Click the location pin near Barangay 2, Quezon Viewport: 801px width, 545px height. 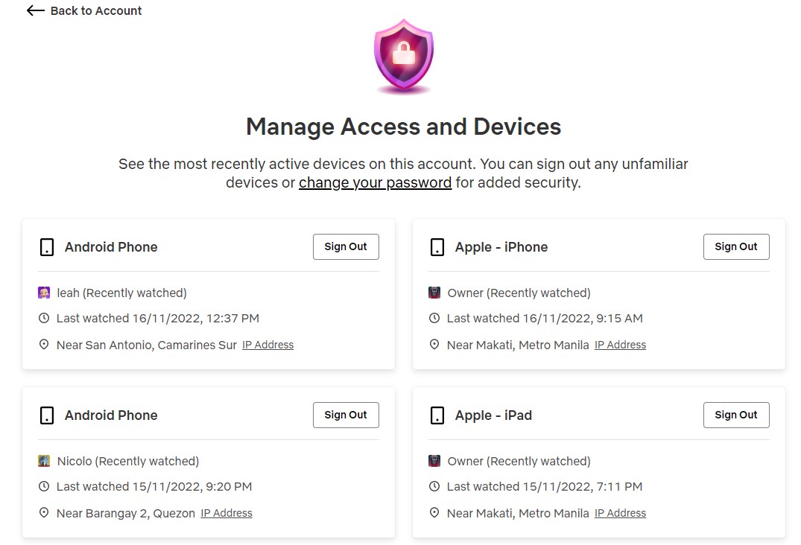click(44, 513)
